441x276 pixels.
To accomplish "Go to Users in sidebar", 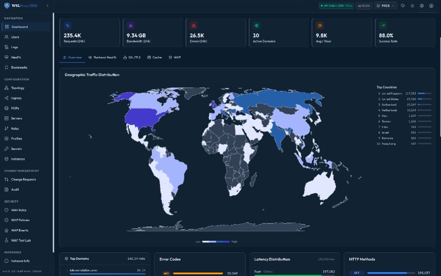I will 26,37.
